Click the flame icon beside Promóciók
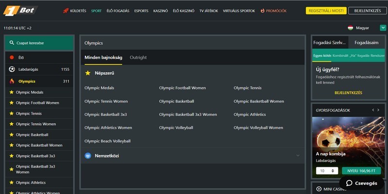 click(262, 11)
